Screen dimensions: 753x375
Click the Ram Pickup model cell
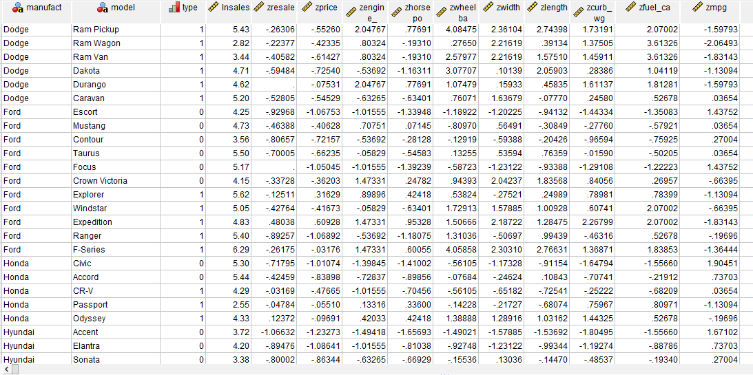coord(115,30)
